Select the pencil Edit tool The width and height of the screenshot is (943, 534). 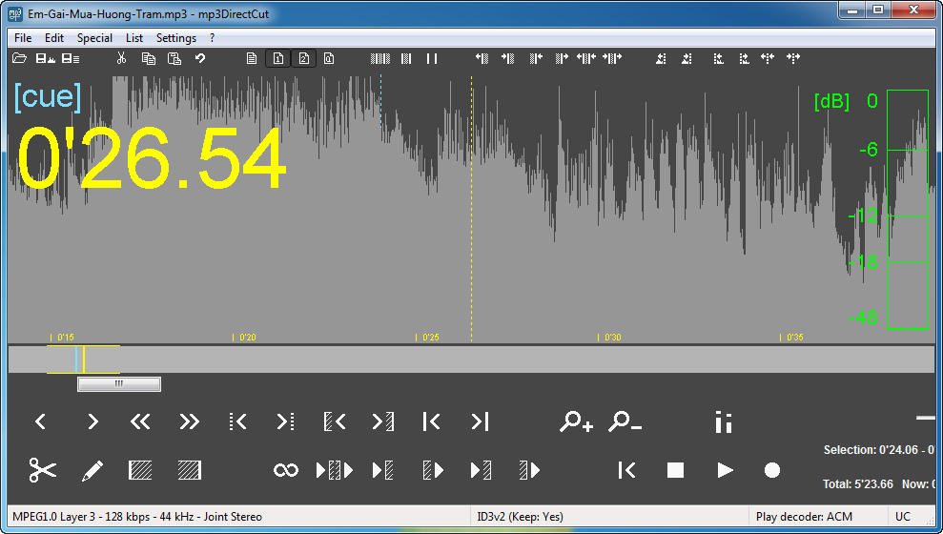coord(92,470)
